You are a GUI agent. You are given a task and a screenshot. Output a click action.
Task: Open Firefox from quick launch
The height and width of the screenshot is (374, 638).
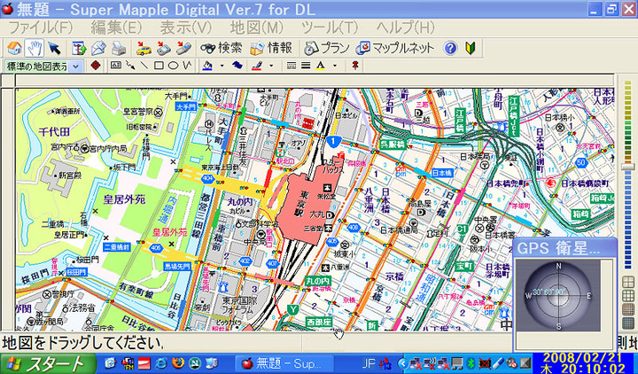(x=178, y=363)
